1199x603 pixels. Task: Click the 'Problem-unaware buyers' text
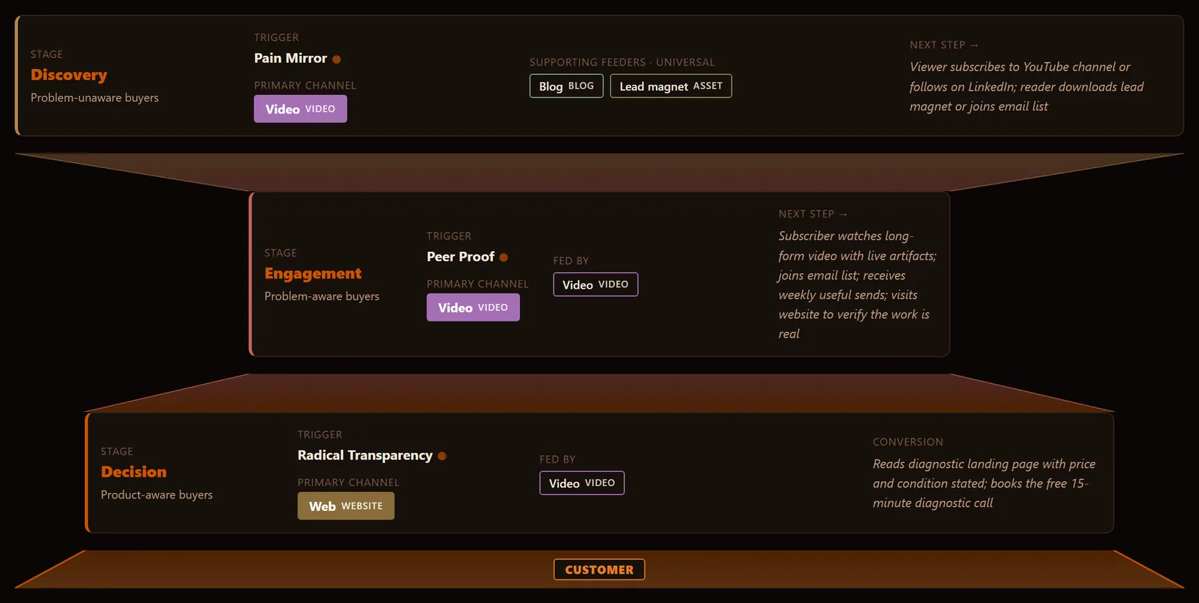tap(95, 98)
